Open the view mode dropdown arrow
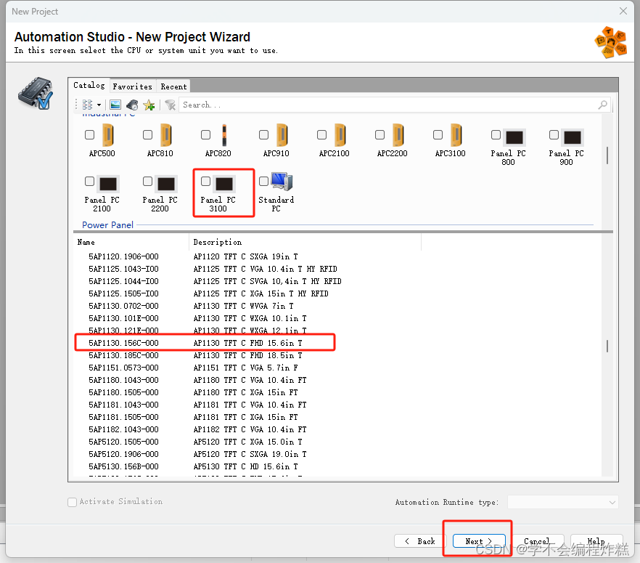The width and height of the screenshot is (640, 563). click(99, 105)
